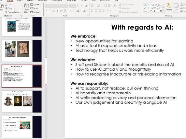Select the Text Box shape in gallery
This screenshot has width=186, height=139.
pyautogui.click(x=145, y=5)
